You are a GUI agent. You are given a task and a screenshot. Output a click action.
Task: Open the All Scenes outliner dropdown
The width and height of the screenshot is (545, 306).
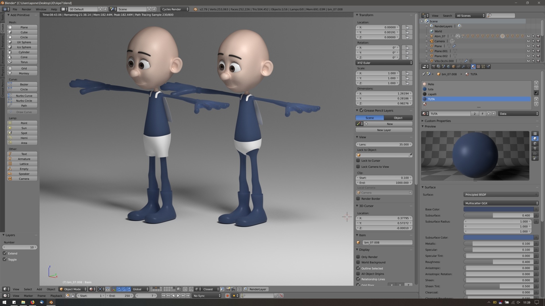pos(470,16)
